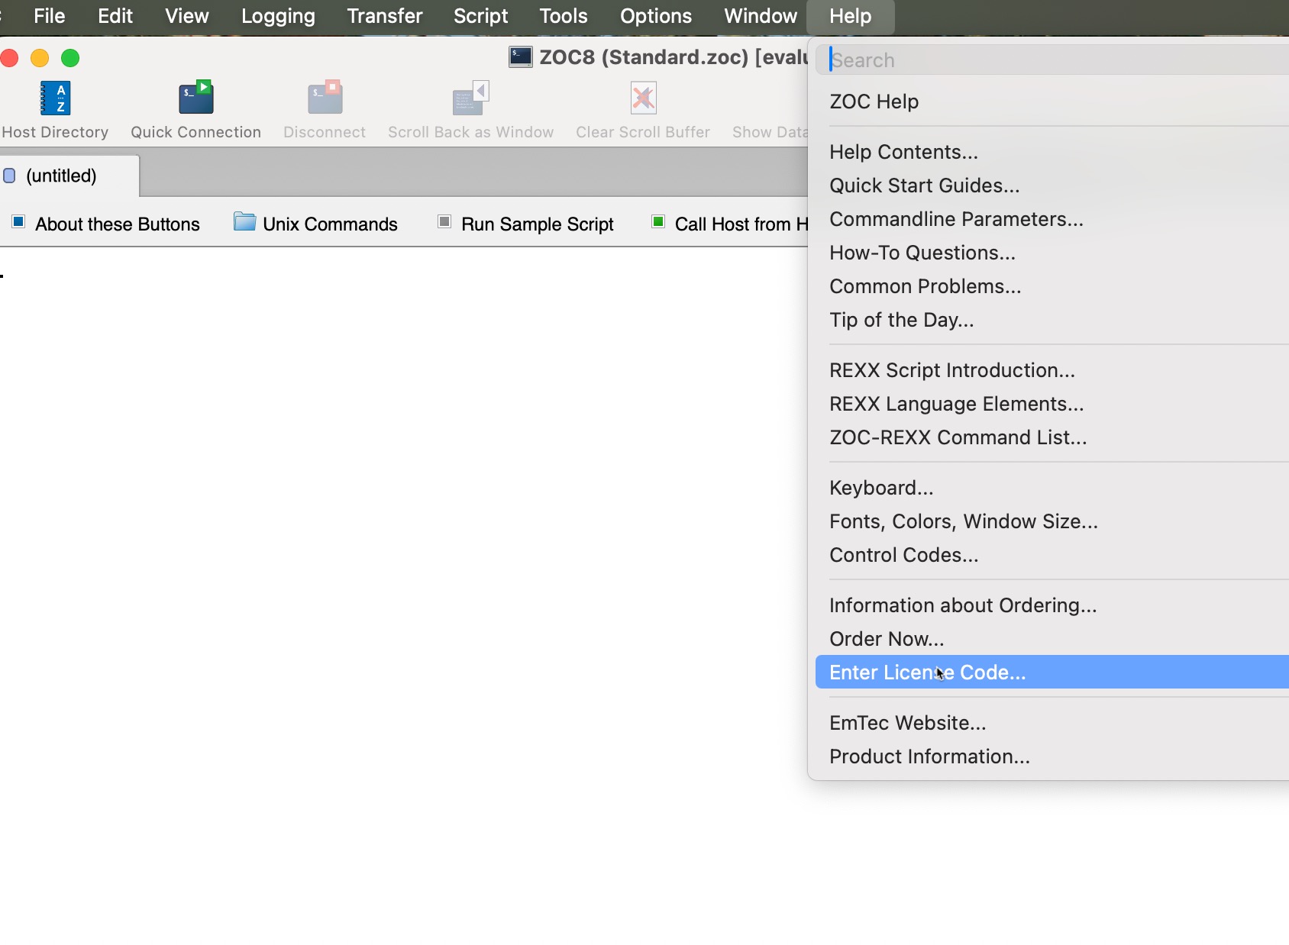
Task: Click Order Now in Help menu
Action: tap(886, 639)
